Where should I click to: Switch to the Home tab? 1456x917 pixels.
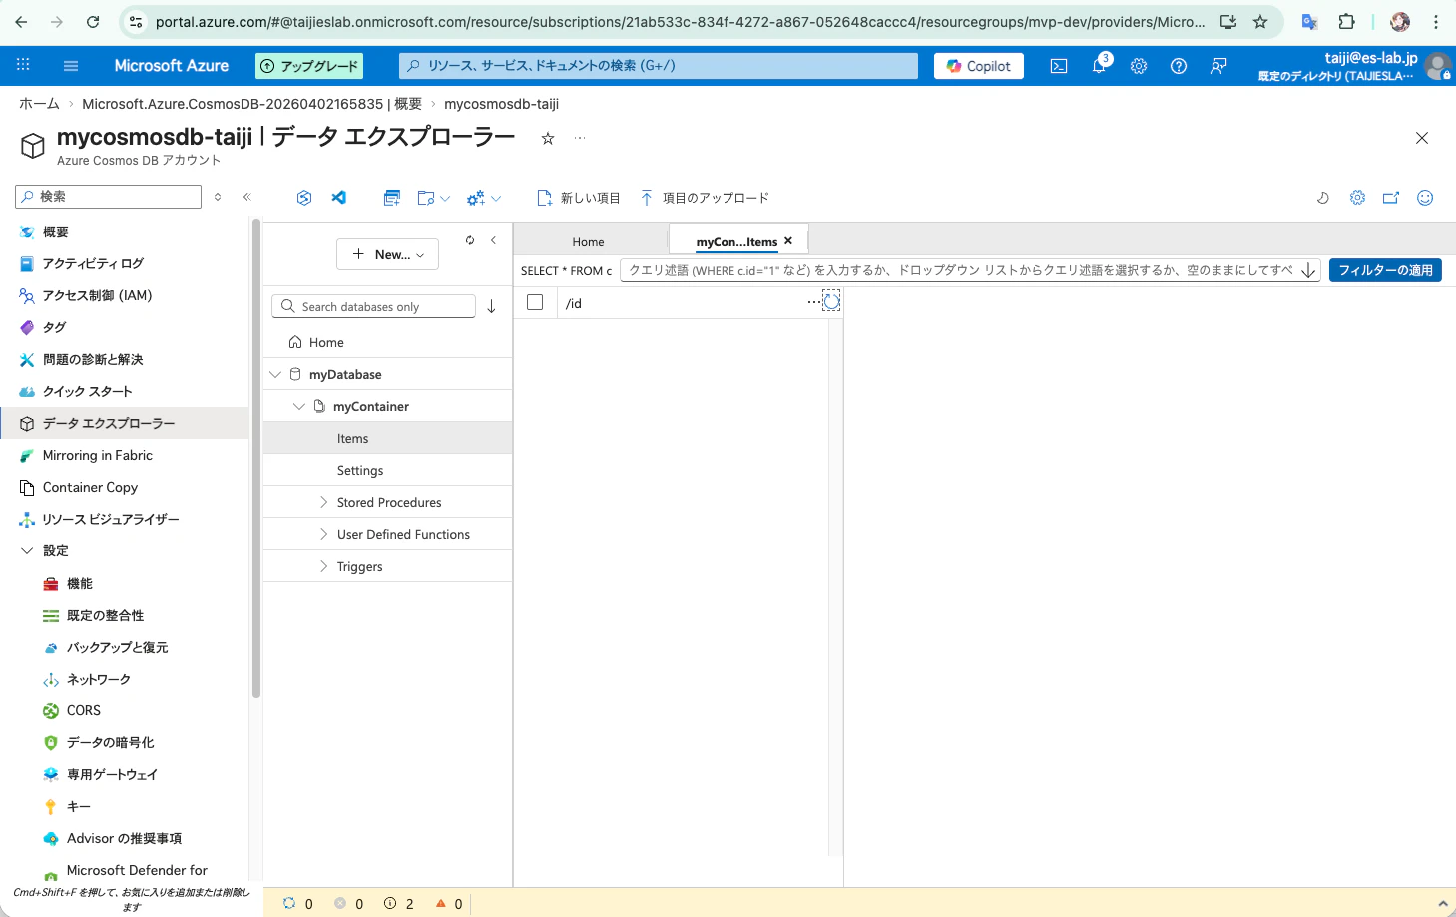tap(589, 241)
